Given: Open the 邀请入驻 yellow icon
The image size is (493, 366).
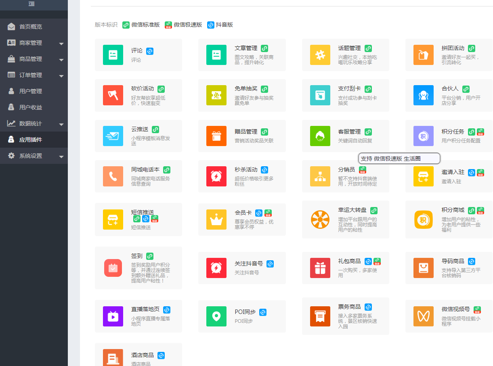Looking at the screenshot, I should click(424, 176).
